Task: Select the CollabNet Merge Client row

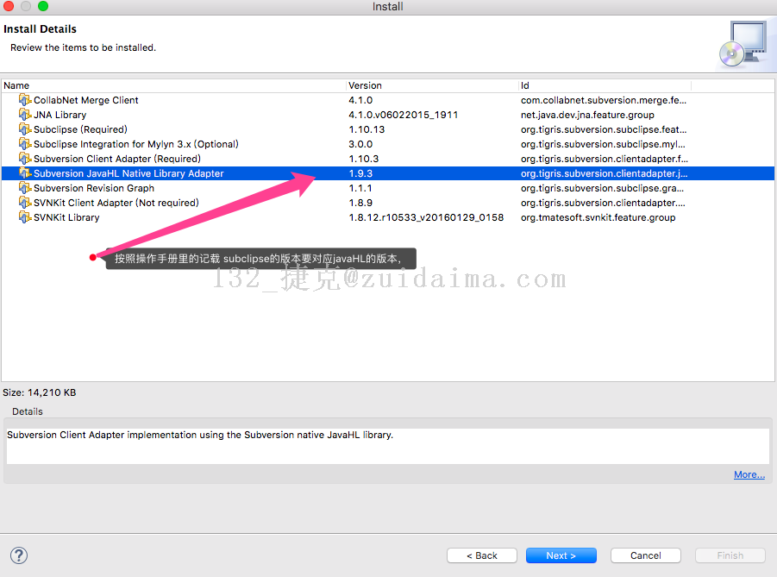Action: click(388, 100)
